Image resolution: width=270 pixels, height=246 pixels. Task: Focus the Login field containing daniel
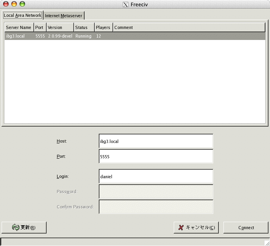click(156, 176)
